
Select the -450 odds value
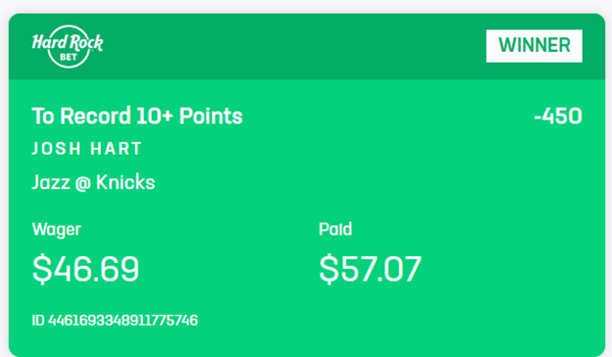[x=558, y=117]
